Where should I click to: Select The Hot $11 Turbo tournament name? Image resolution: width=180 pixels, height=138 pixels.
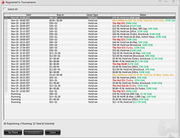click(x=129, y=80)
